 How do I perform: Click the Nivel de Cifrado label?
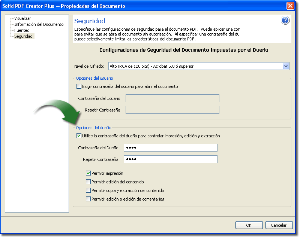(x=89, y=66)
